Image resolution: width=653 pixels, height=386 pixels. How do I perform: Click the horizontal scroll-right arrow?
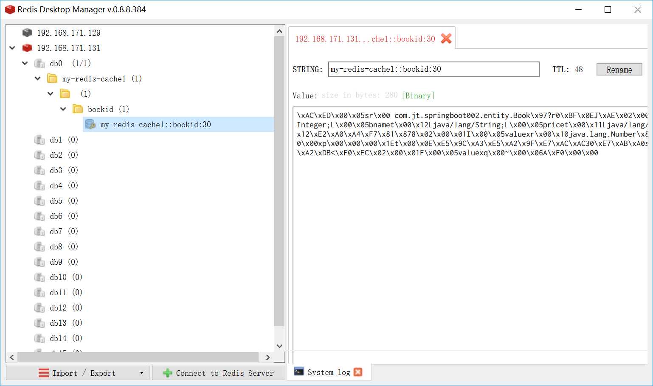(x=268, y=357)
